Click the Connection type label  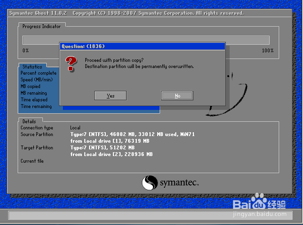37,128
